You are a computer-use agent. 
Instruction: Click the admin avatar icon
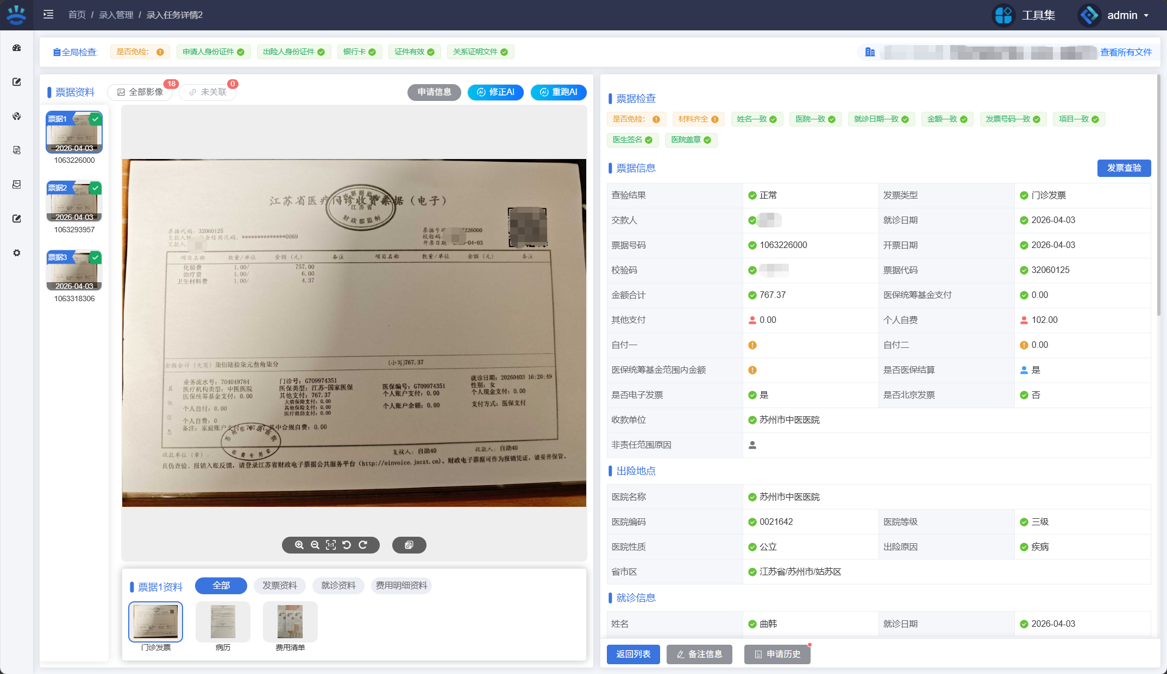pos(1089,15)
